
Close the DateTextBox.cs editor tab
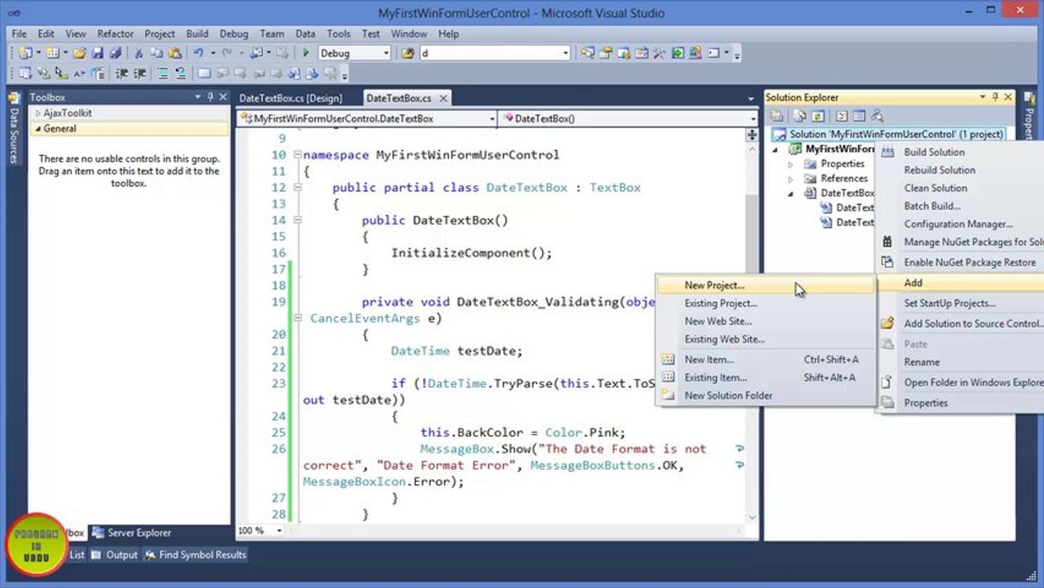point(443,98)
